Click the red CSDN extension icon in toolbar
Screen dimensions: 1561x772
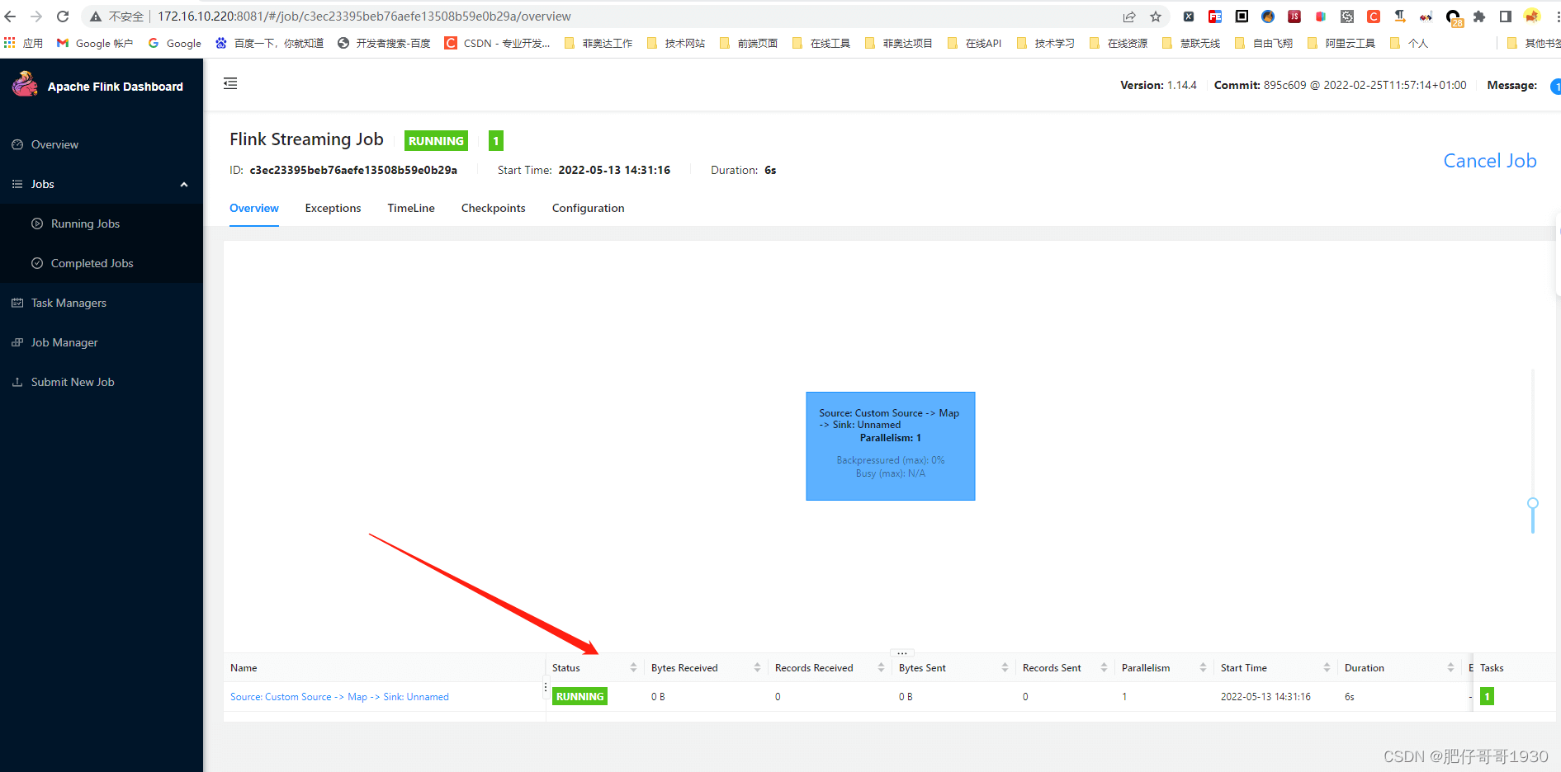(1374, 16)
